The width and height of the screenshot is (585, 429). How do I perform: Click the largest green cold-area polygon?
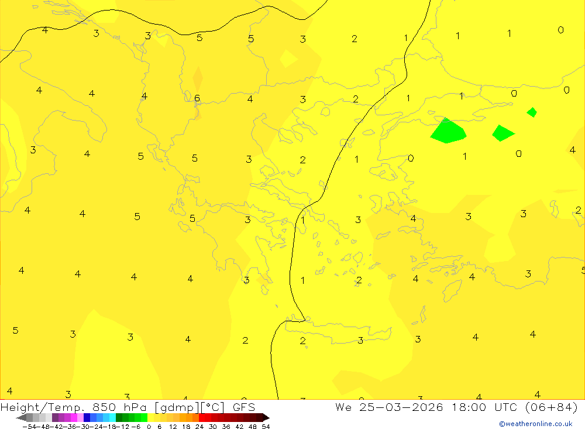(x=448, y=132)
